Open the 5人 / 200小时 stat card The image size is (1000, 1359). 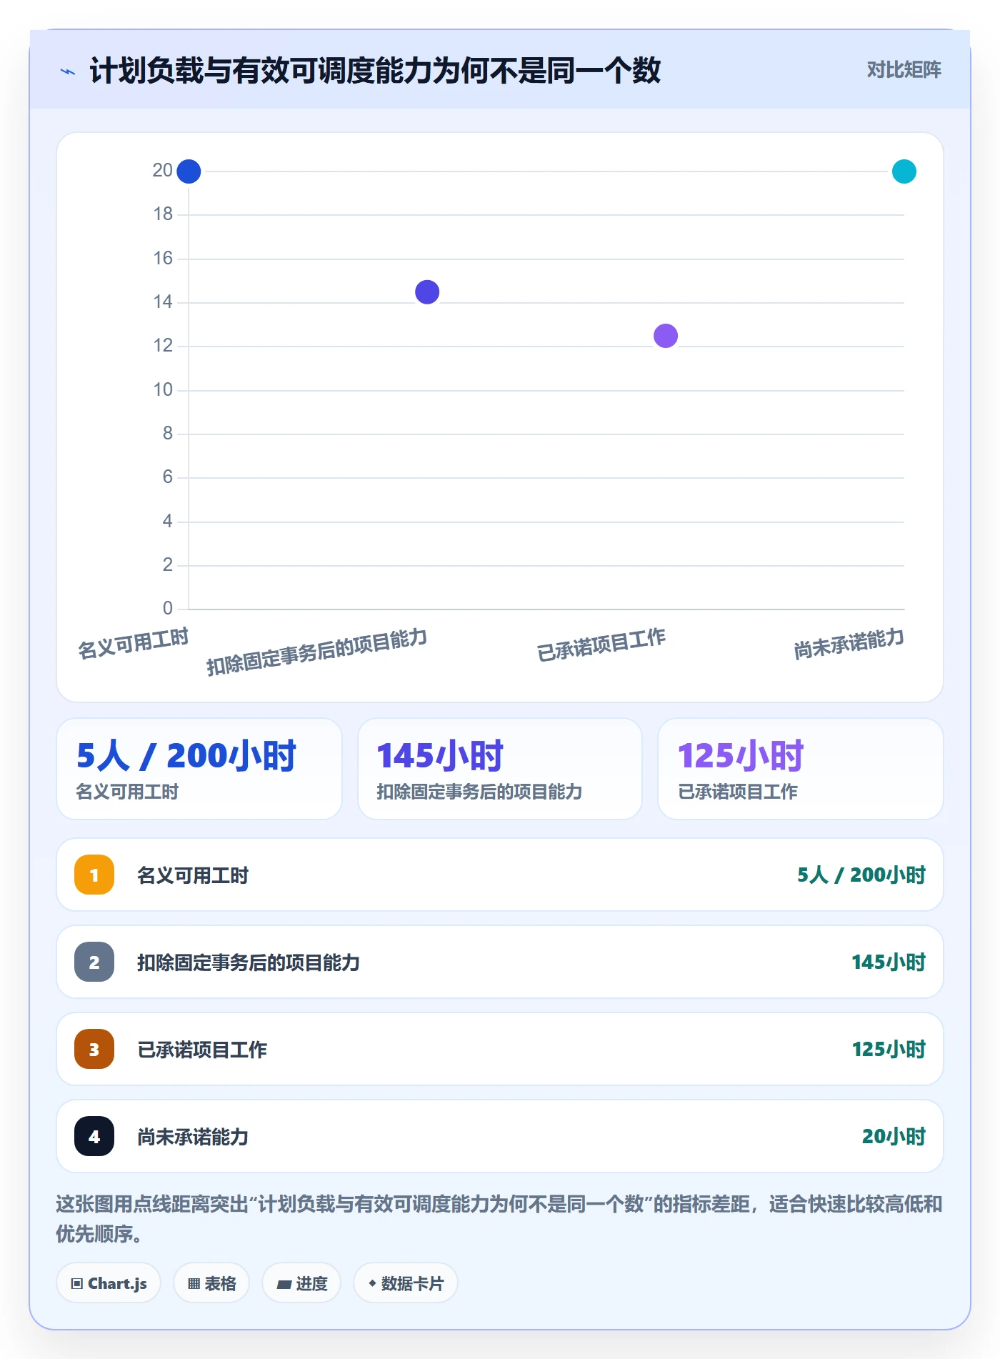tap(199, 769)
